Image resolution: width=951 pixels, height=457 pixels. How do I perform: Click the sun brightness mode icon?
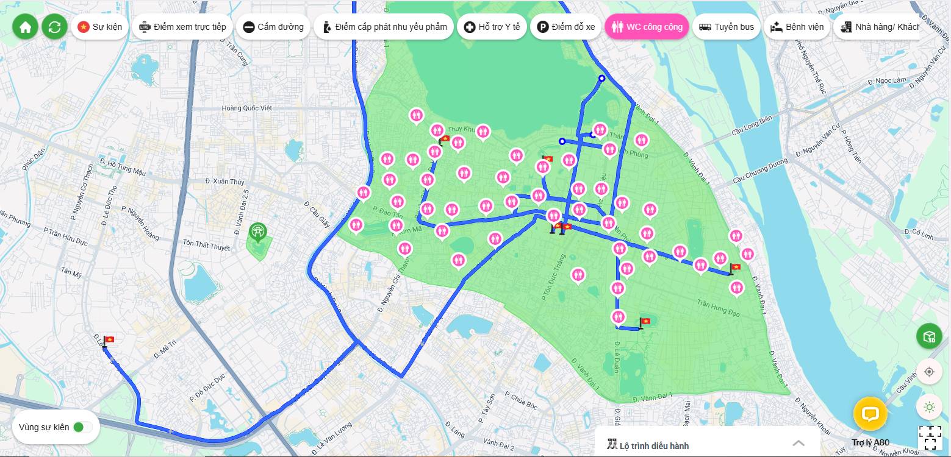[929, 407]
